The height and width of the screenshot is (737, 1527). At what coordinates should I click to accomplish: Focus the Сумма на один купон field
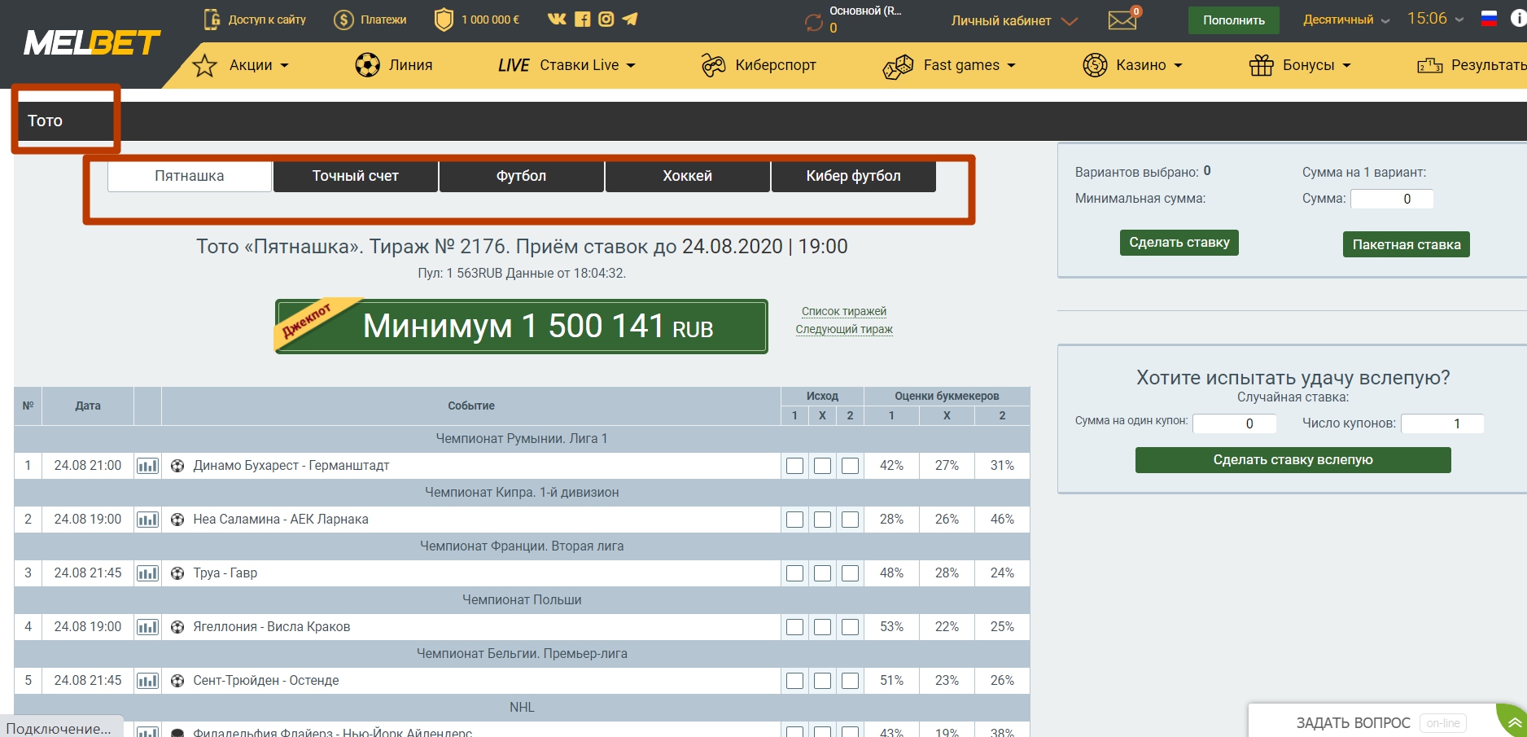pos(1234,423)
